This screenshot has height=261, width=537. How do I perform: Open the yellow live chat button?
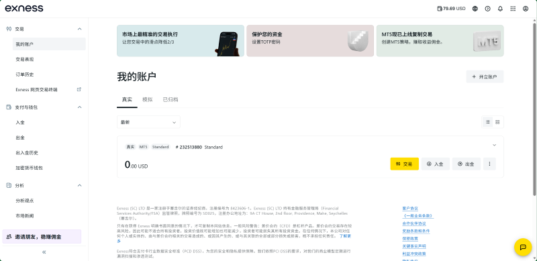[523, 247]
